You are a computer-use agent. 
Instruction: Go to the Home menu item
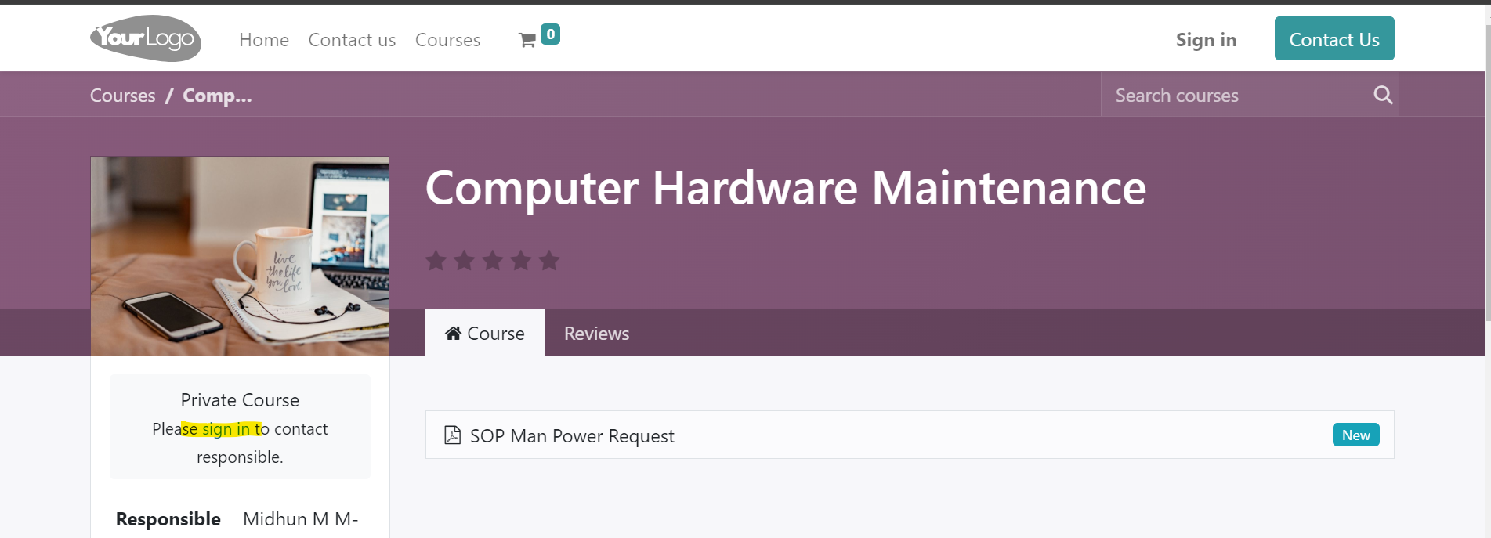click(x=264, y=40)
